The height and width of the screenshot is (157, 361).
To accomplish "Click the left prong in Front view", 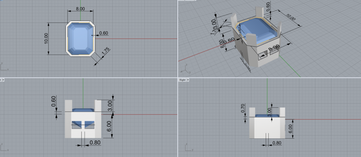I will pos(68,106).
